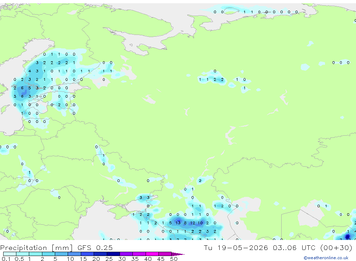Click the 30–35 mm legend swatch
Image resolution: width=356 pixels, height=261 pixels.
pos(126,254)
